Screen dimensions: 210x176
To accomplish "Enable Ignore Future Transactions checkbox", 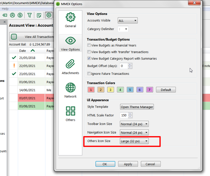I will point(89,73).
